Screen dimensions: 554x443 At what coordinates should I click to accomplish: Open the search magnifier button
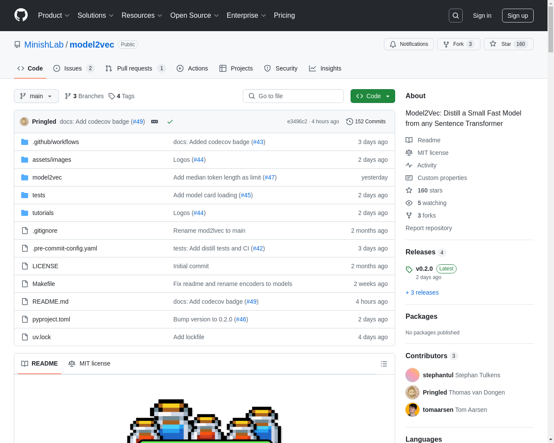click(x=456, y=16)
